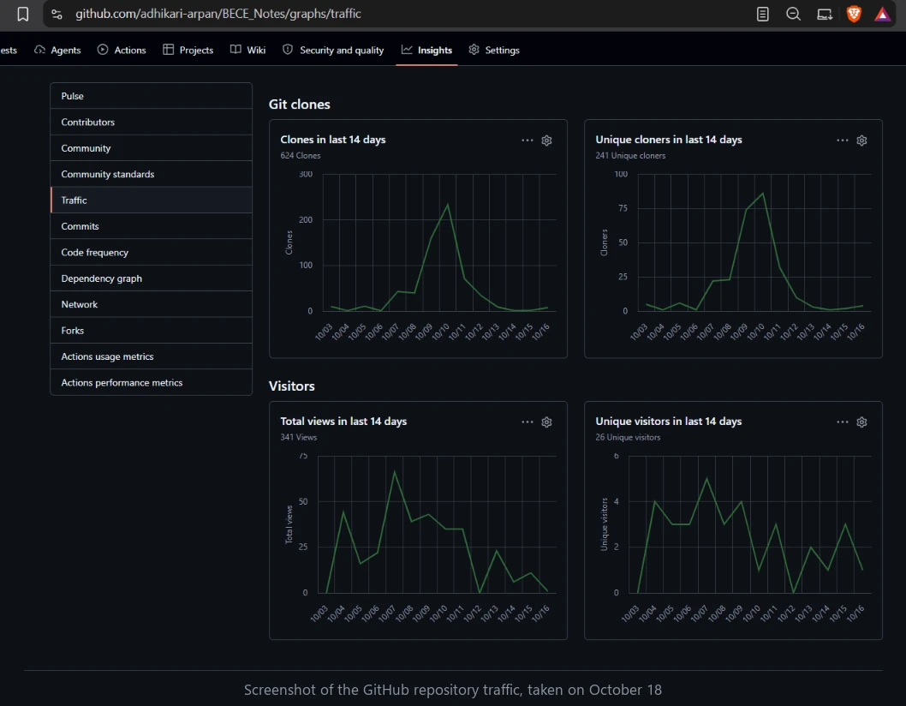The height and width of the screenshot is (706, 906).
Task: Click the Insights graph icon
Action: pyautogui.click(x=407, y=50)
